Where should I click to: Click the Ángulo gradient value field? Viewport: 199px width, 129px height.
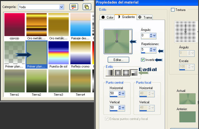(145, 36)
